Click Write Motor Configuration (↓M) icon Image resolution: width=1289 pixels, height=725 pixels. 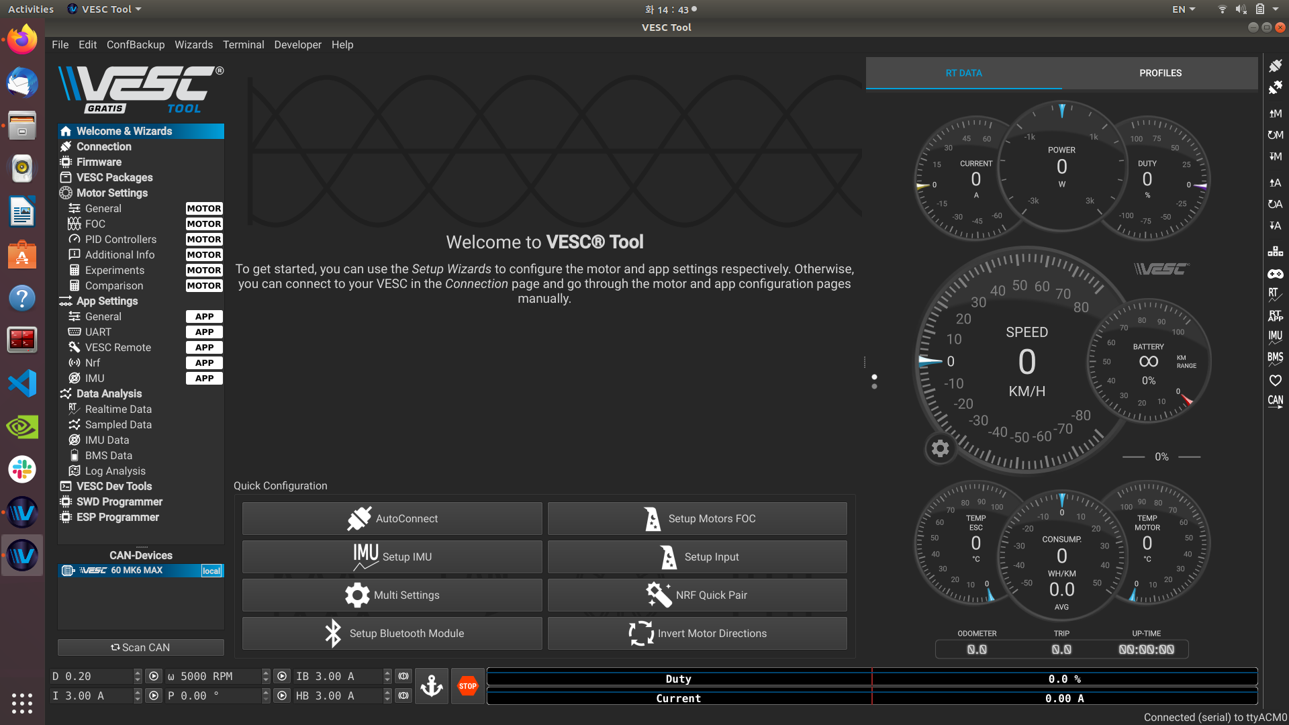pos(1275,156)
